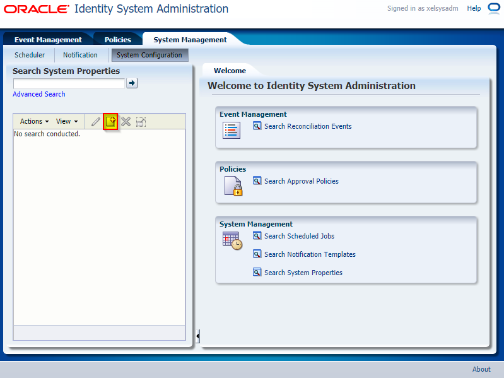The image size is (504, 378).
Task: Open Search System Properties link
Action: coord(303,273)
